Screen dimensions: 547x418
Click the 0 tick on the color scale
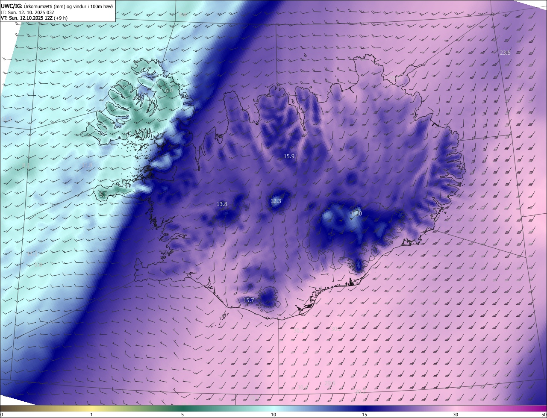click(x=2, y=415)
